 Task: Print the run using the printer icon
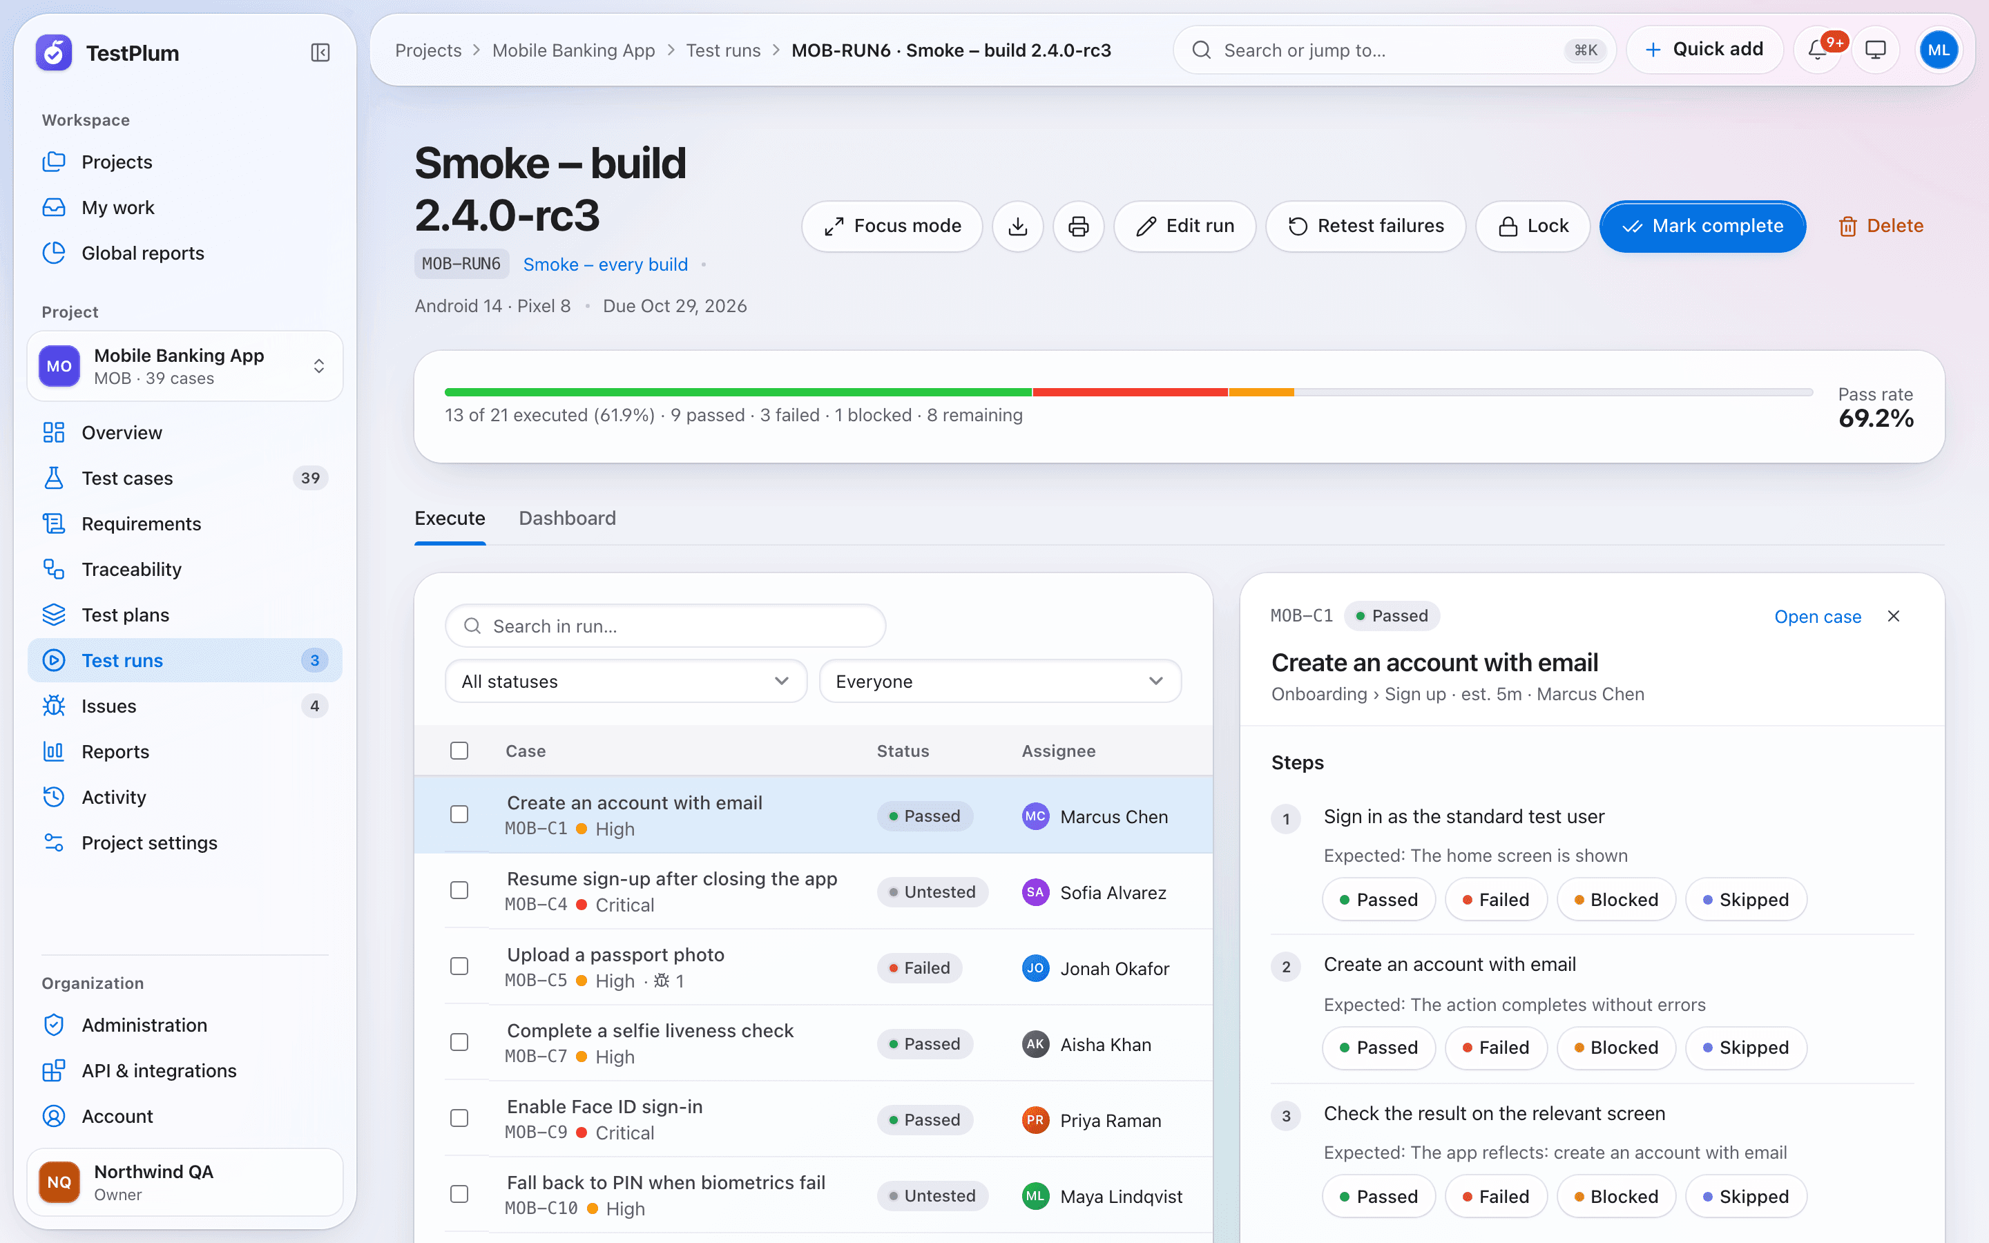click(1078, 226)
